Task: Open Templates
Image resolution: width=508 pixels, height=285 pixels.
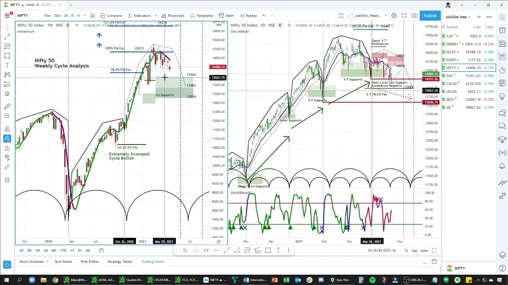Action: pyautogui.click(x=202, y=15)
